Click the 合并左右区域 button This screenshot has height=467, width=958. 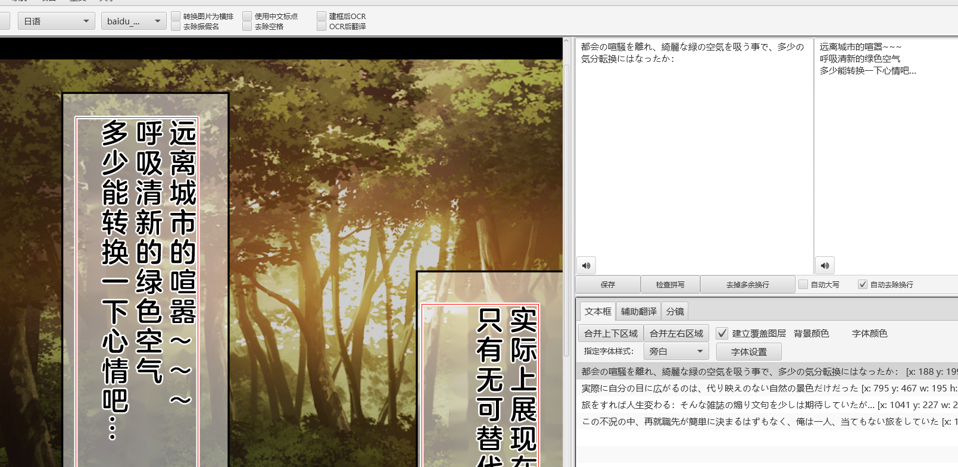click(x=676, y=333)
